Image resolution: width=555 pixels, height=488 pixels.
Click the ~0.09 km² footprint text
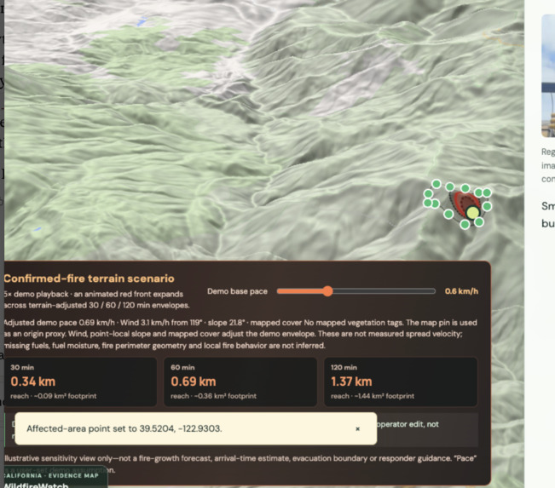[x=65, y=396]
